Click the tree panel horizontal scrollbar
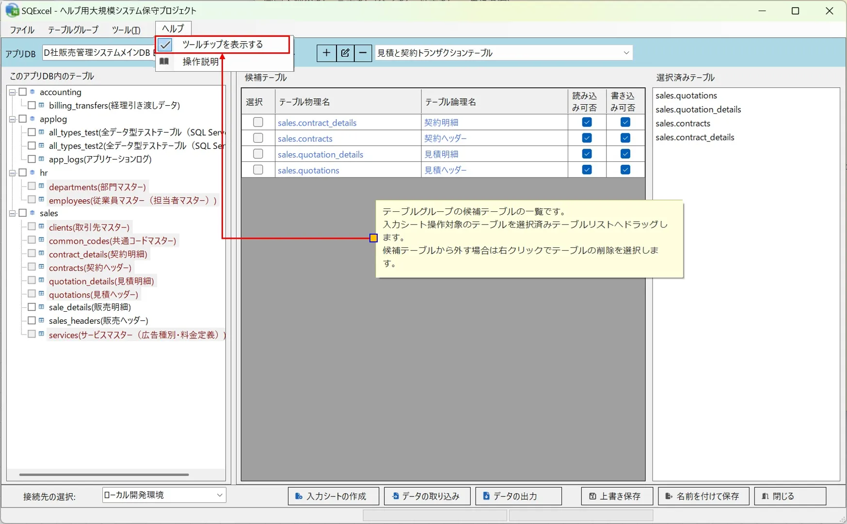847x524 pixels. pos(104,475)
